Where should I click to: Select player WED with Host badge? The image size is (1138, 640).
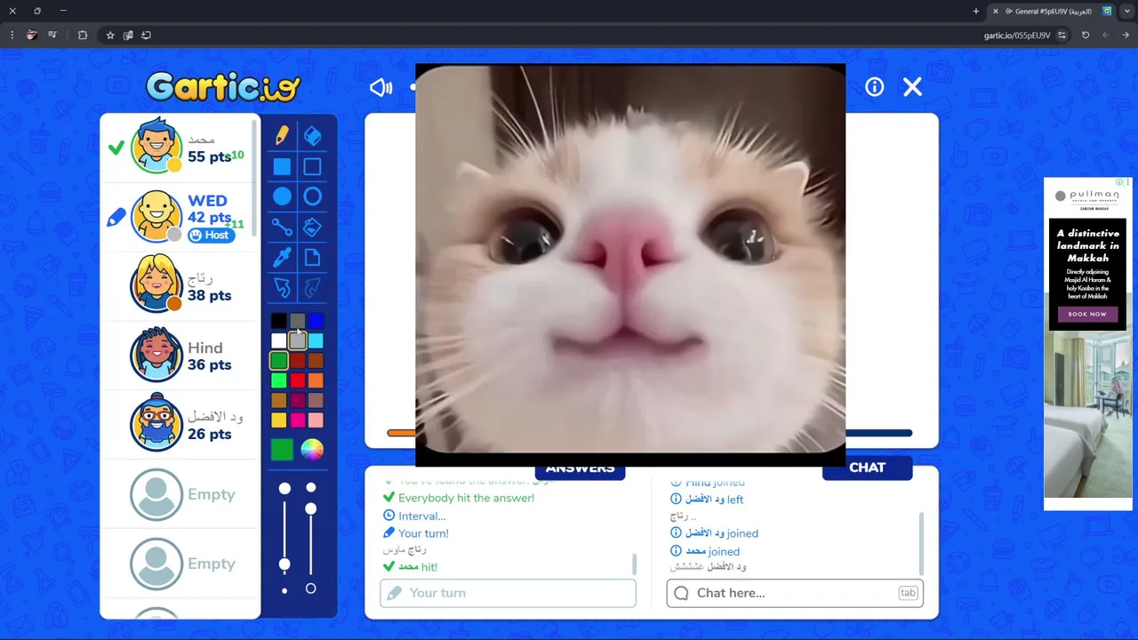pos(179,216)
